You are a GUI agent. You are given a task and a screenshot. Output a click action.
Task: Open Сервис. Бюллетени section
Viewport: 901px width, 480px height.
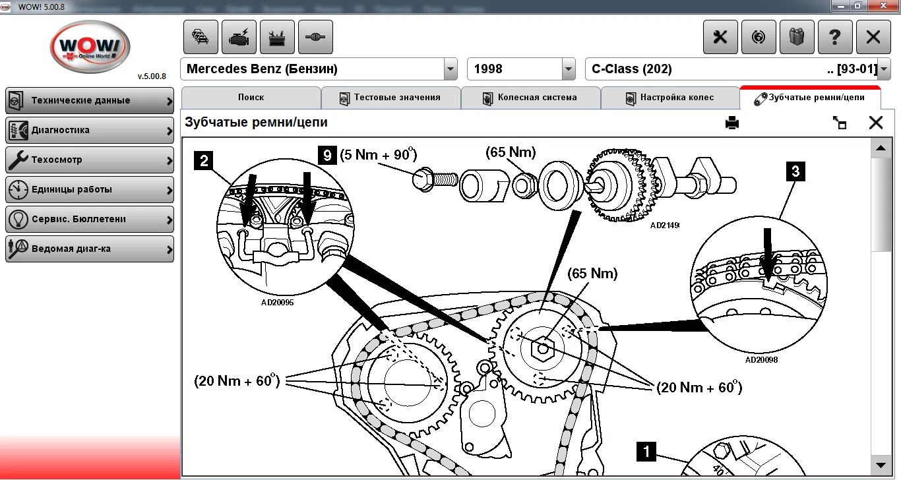click(x=90, y=220)
